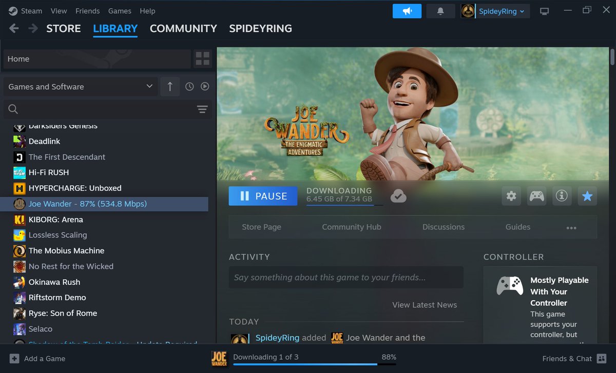Select Joe Wander downloading entry
Screen dimensions: 616x373
(104, 204)
